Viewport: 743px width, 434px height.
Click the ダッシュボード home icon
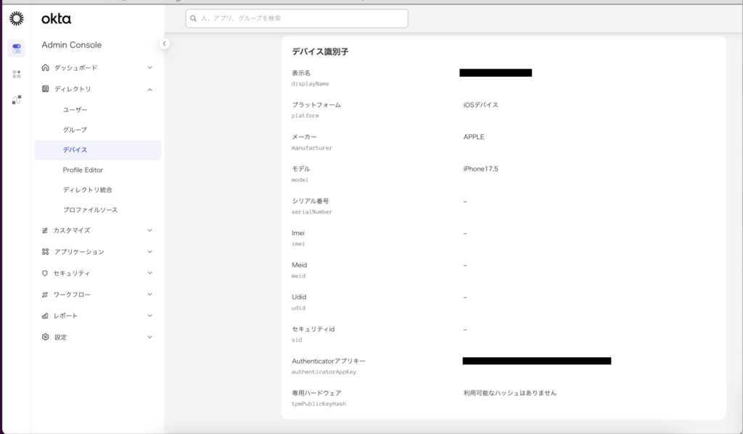coord(46,67)
